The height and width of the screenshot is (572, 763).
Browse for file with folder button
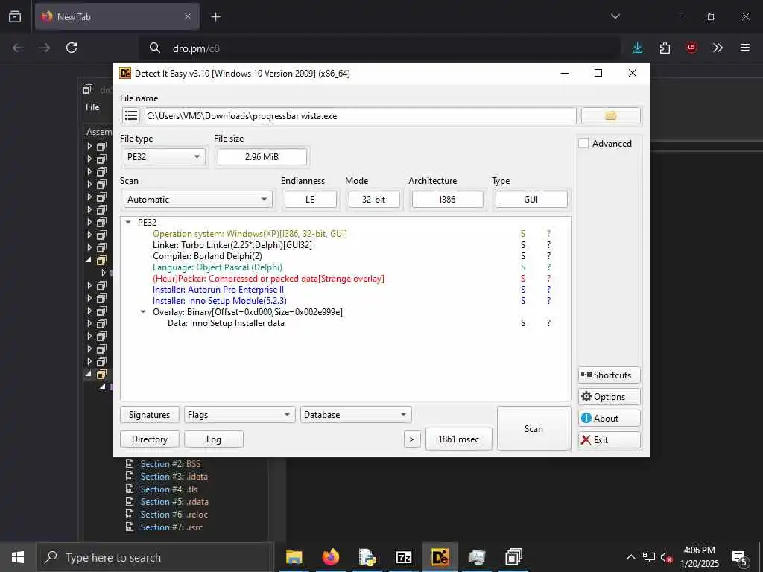pyautogui.click(x=611, y=115)
